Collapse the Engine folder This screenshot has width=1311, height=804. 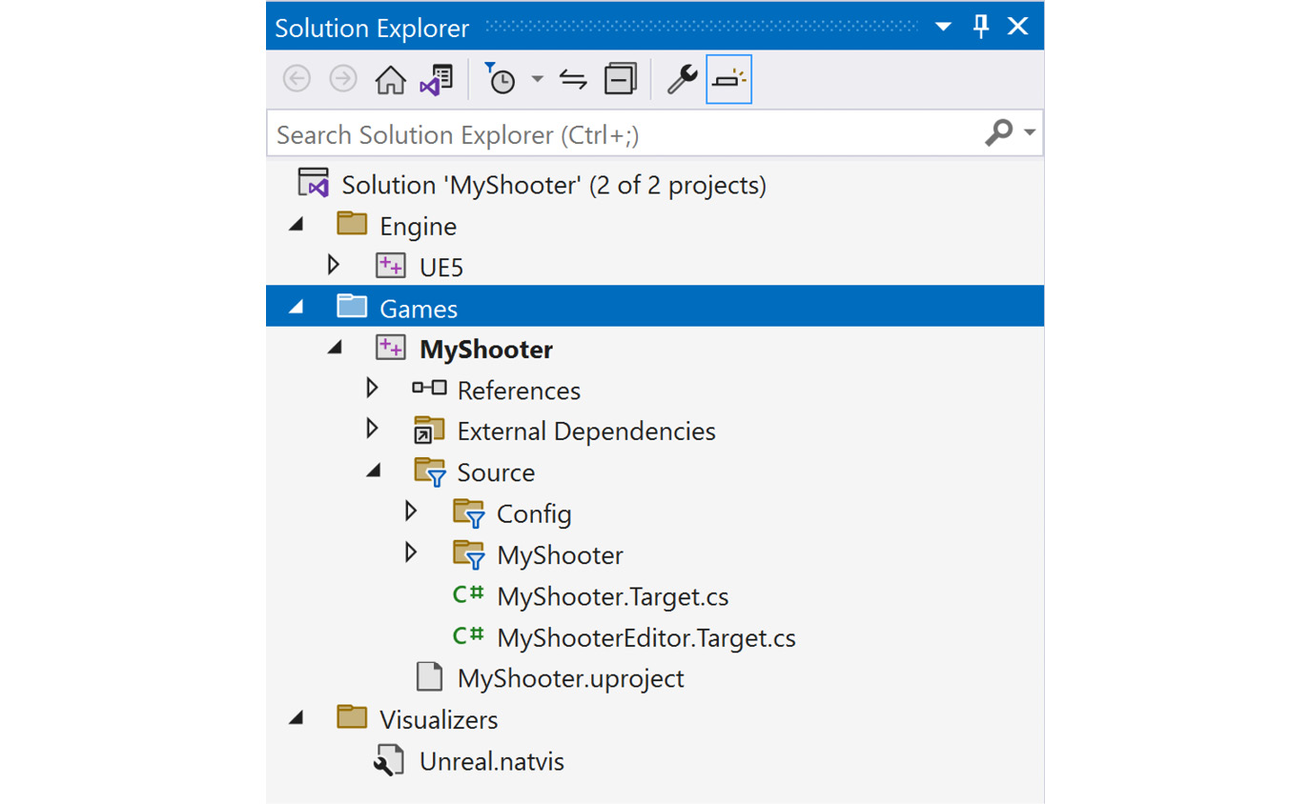[x=297, y=226]
